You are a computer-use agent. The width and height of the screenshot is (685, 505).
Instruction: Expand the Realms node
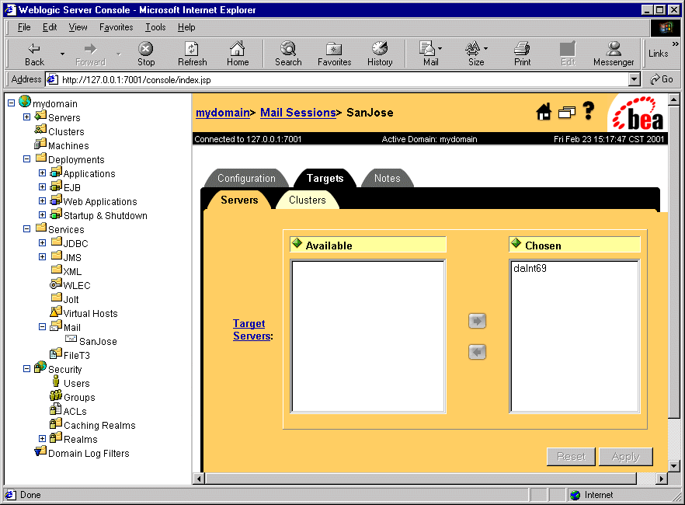point(43,439)
